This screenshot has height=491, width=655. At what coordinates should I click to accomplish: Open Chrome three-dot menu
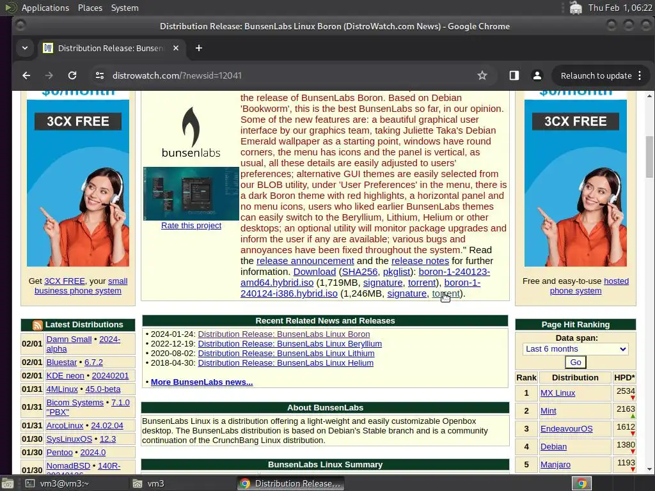point(640,75)
